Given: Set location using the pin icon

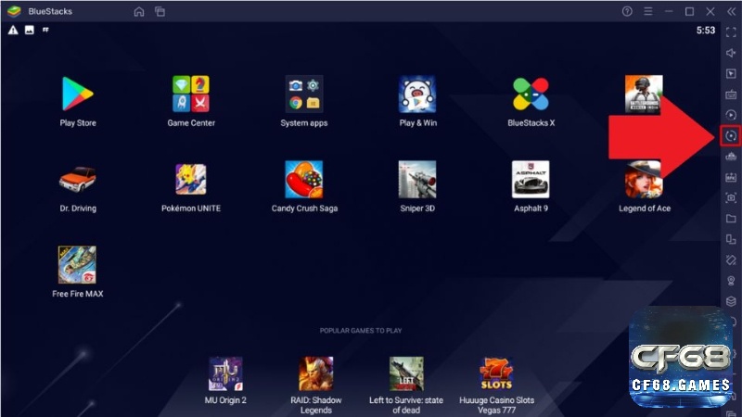Looking at the screenshot, I should 731,281.
